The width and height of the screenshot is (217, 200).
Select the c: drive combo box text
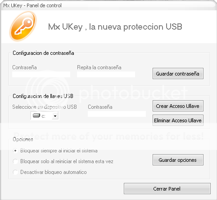[x=45, y=116]
